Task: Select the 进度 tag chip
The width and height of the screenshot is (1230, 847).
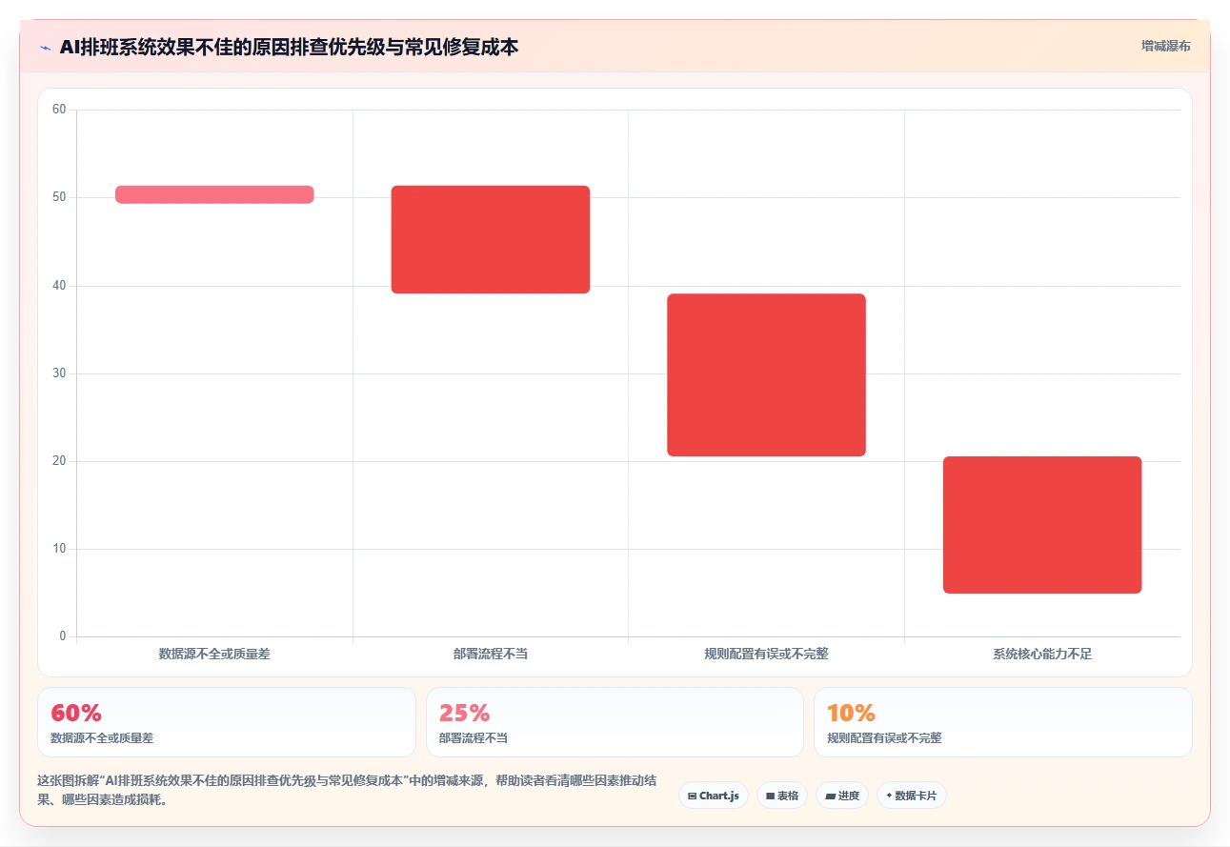Action: 842,796
